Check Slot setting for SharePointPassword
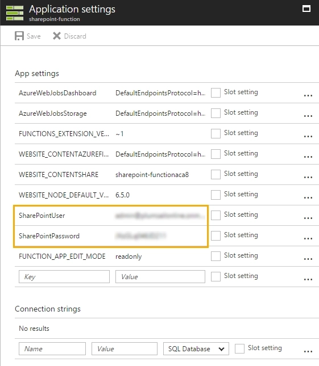Viewport: 319px width, 366px height. click(x=216, y=235)
